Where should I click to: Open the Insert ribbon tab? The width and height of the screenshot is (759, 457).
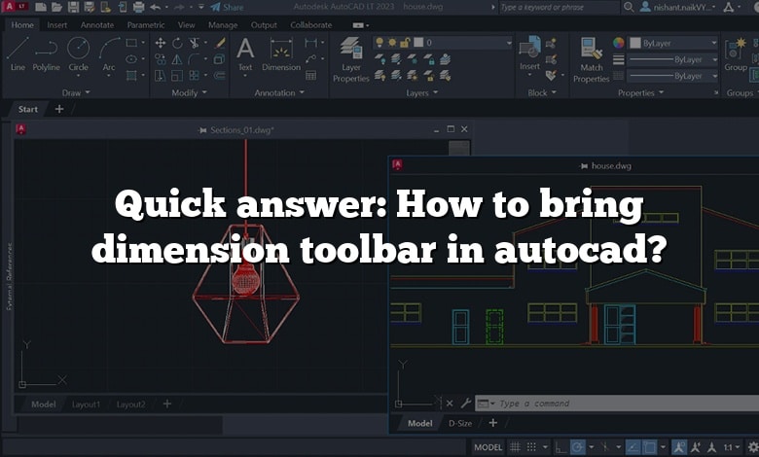coord(57,24)
